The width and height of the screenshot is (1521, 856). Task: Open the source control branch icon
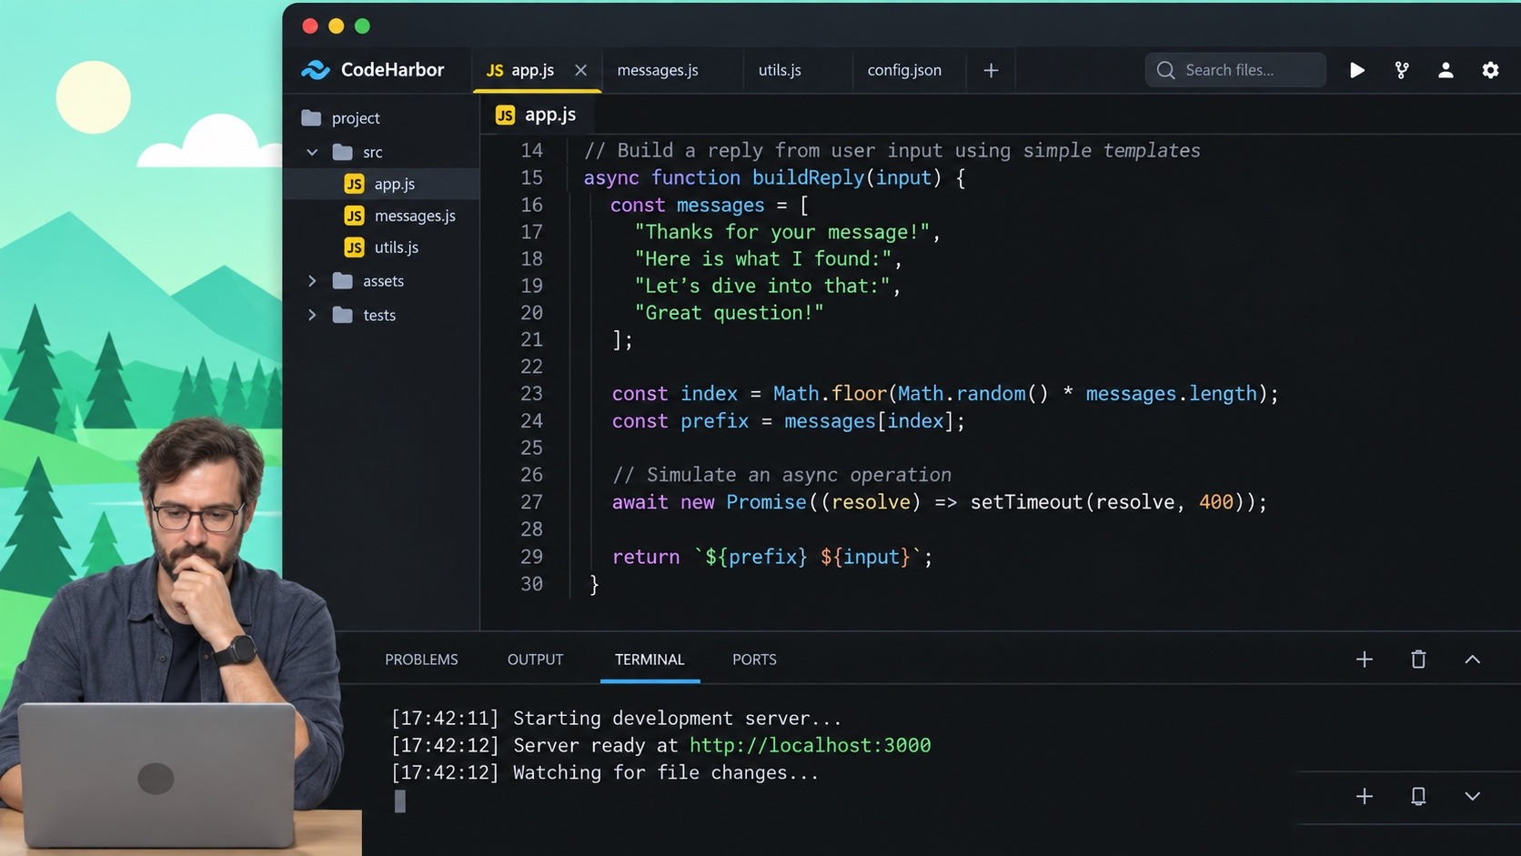1402,70
